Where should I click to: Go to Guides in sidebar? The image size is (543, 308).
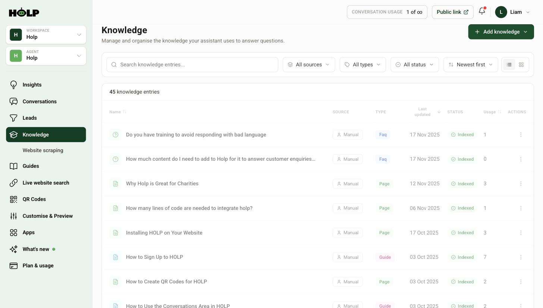(46, 166)
